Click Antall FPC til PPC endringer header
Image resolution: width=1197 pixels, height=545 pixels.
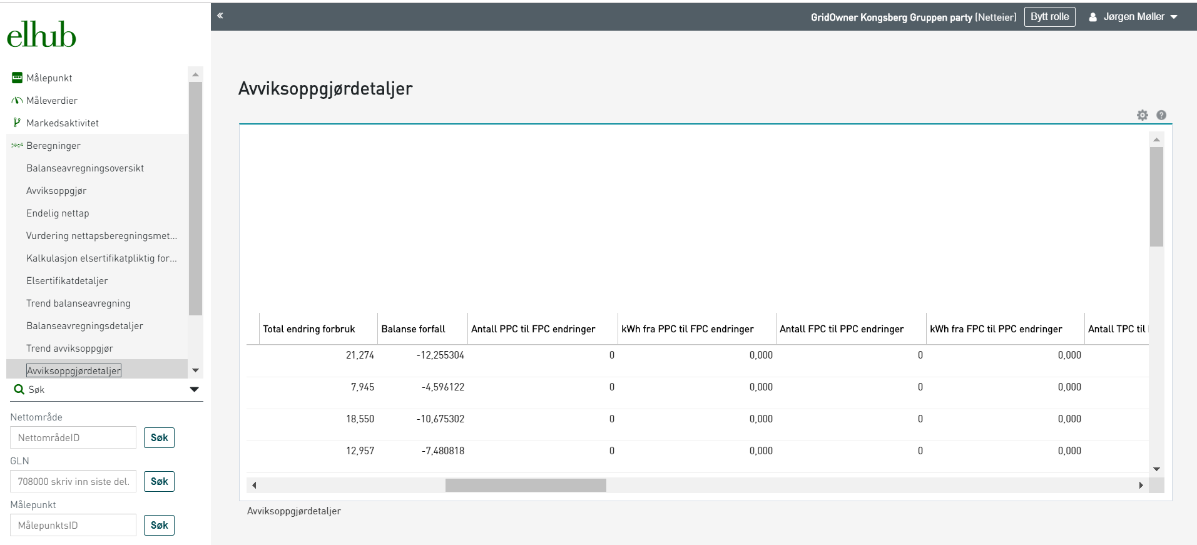tap(851, 329)
